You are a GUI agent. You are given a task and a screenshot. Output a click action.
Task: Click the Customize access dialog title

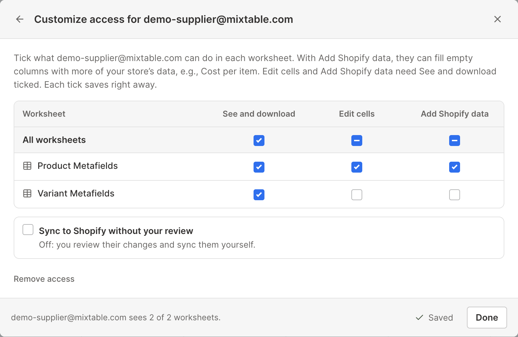point(164,19)
